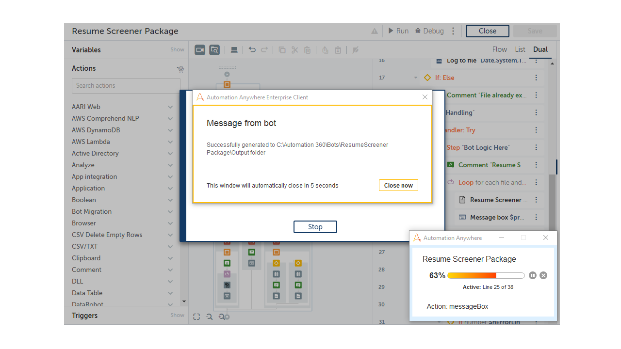621x349 pixels.
Task: Click the Run button in header
Action: (x=398, y=31)
